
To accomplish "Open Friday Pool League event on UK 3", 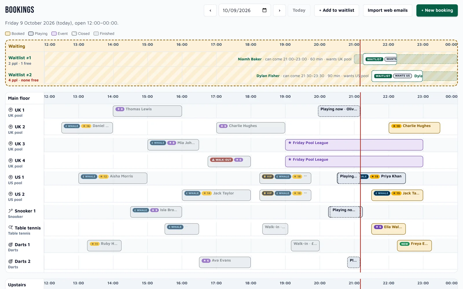I will point(354,145).
